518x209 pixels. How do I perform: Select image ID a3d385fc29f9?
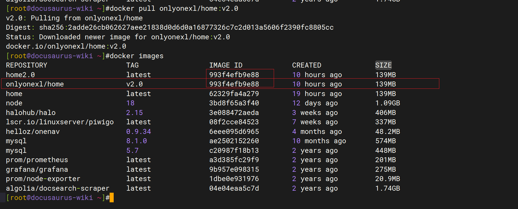(x=234, y=160)
